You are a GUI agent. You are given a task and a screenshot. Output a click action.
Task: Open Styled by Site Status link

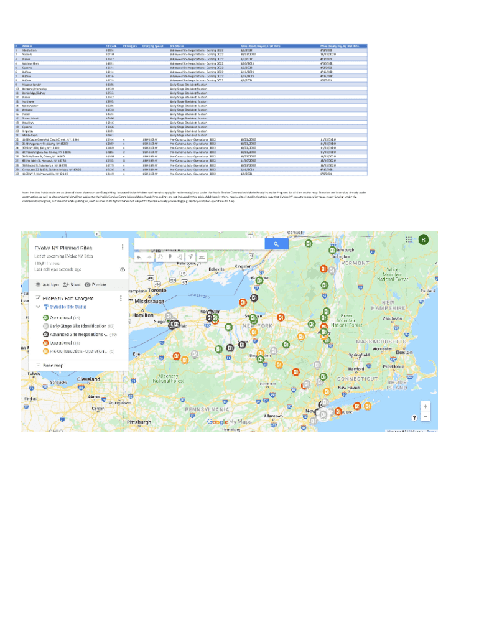point(64,307)
